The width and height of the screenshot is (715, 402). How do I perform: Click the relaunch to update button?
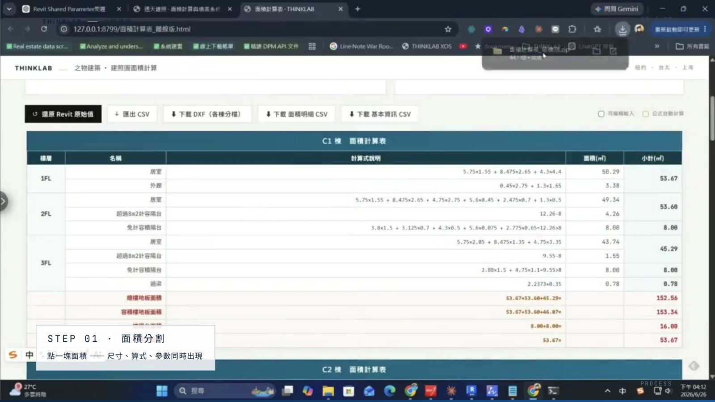tap(681, 29)
